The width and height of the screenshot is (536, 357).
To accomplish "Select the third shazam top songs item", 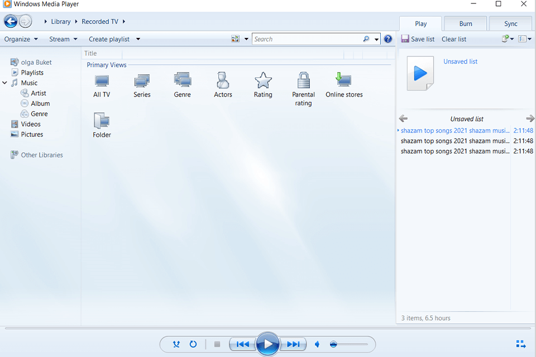I will (466, 151).
